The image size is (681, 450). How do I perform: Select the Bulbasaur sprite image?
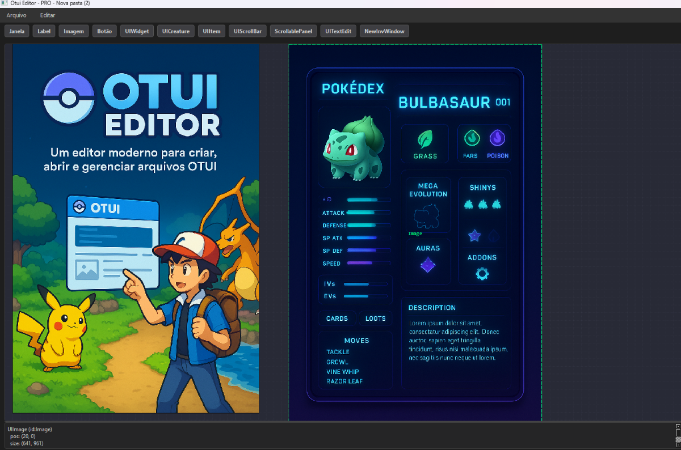(x=353, y=147)
